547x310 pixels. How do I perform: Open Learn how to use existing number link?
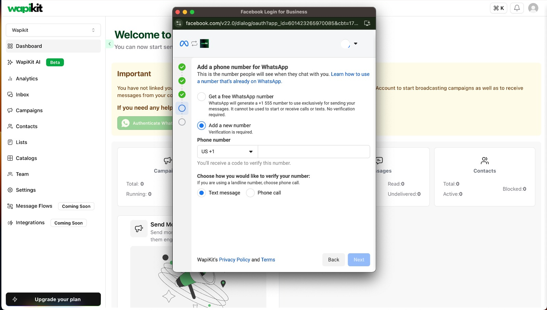tap(283, 78)
